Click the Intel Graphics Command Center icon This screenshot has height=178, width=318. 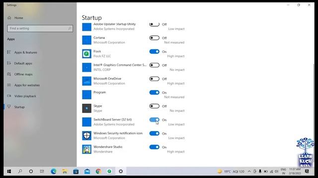pos(86,67)
